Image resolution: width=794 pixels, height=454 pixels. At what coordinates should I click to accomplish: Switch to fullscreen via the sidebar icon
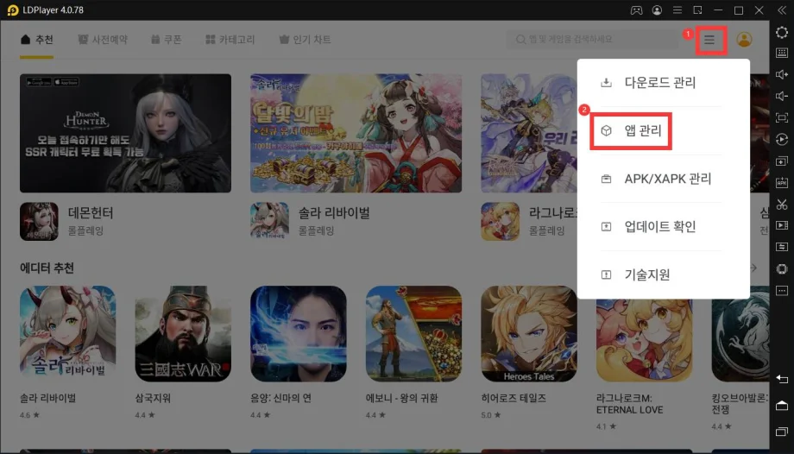click(782, 117)
